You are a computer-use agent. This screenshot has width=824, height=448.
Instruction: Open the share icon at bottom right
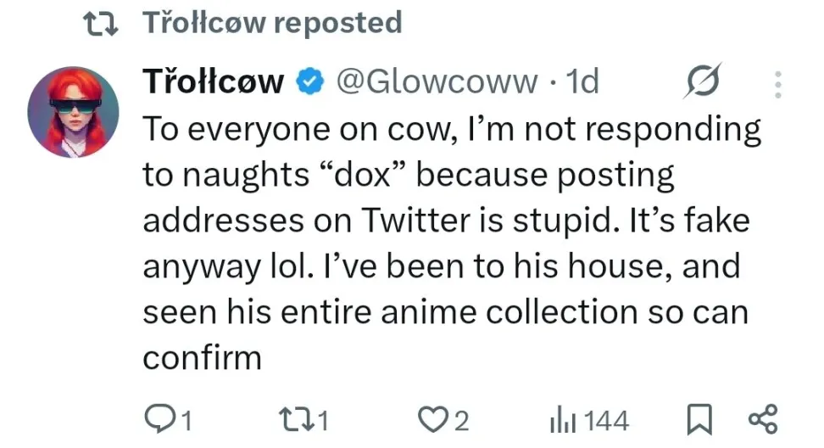pos(763,419)
